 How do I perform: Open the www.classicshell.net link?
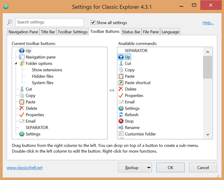tap(24, 168)
